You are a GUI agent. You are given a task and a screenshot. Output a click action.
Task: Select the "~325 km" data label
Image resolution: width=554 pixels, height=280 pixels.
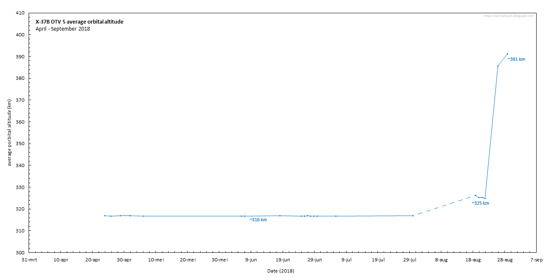(x=480, y=203)
